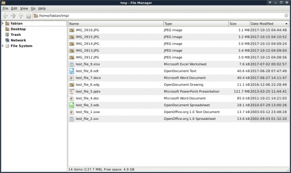Select the Network entry in the sidebar
The image size is (291, 173).
coord(18,40)
